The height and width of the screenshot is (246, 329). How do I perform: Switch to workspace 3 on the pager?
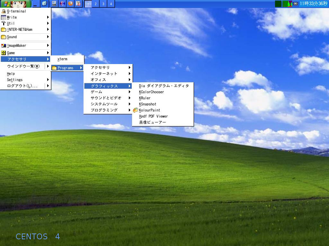103,4
